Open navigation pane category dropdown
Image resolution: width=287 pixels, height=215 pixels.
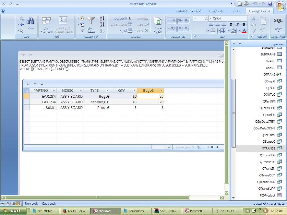(240, 44)
